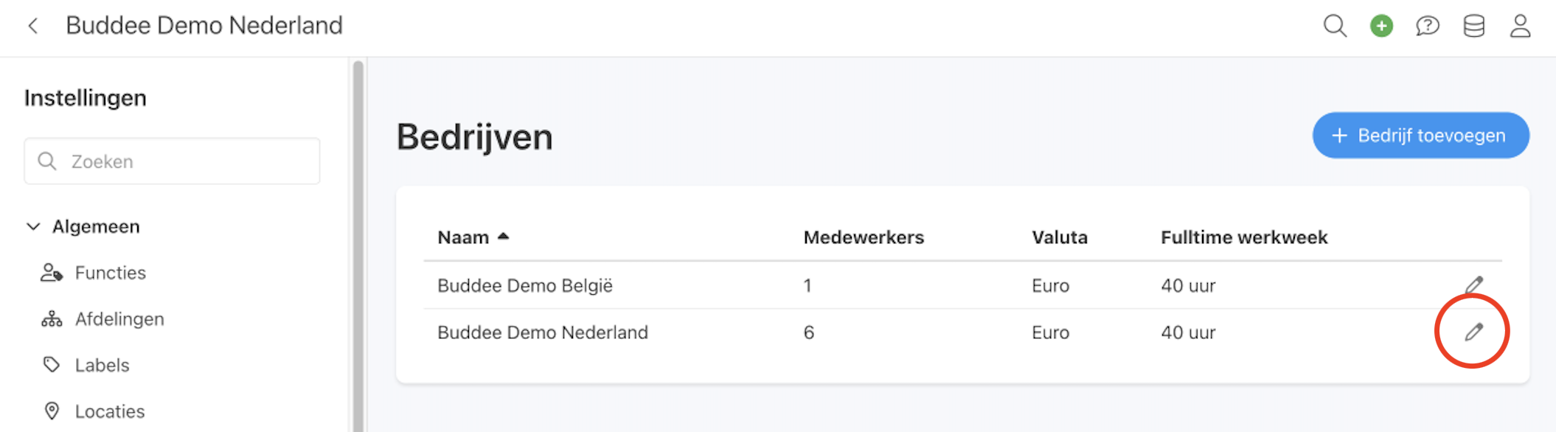Viewport: 1556px width, 432px height.
Task: Open Functies settings page
Action: pos(110,273)
